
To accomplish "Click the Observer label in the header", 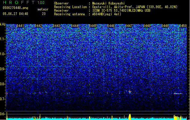I will point(61,3).
